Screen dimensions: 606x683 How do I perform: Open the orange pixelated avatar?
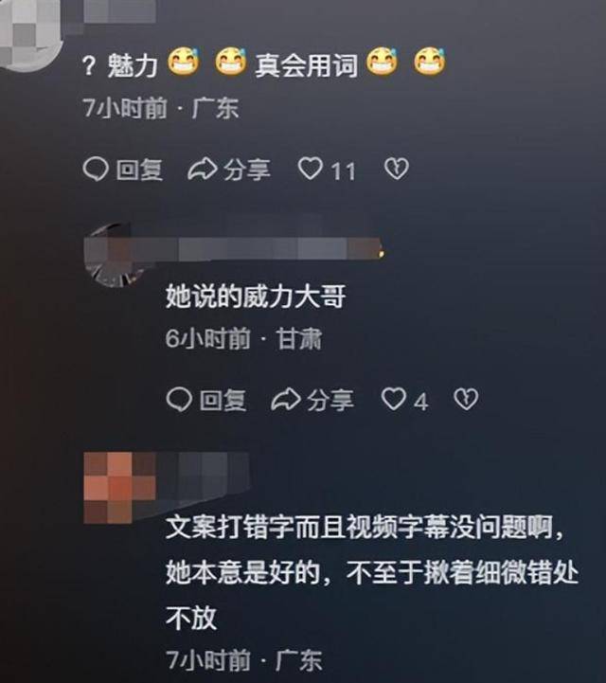pyautogui.click(x=119, y=488)
